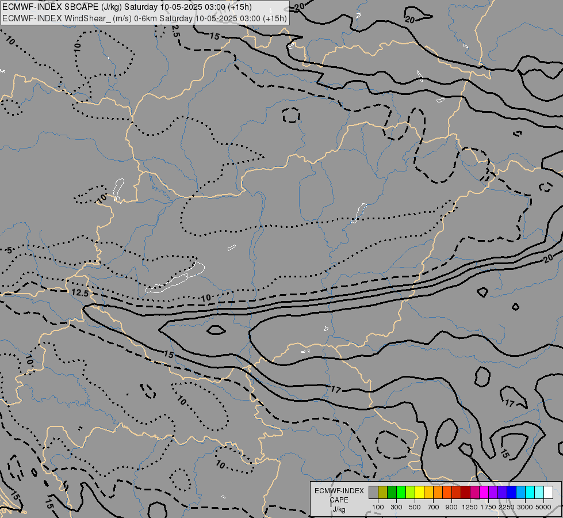Click the gray swatch in CAPE legend
The image size is (563, 518).
[373, 493]
